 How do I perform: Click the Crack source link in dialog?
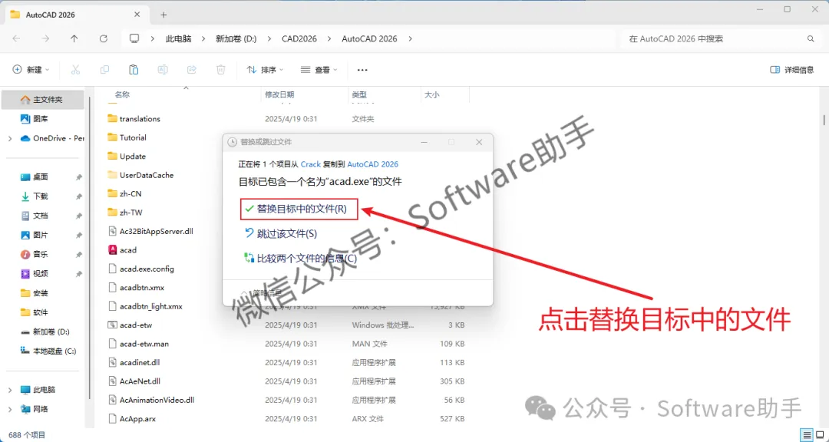click(x=311, y=164)
